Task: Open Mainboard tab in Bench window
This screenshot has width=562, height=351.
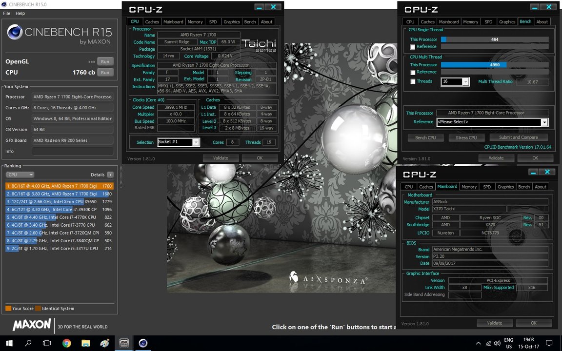Action: tap(448, 22)
